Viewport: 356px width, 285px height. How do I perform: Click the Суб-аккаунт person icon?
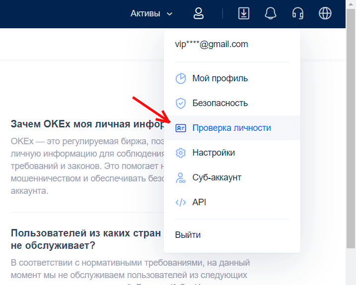pyautogui.click(x=181, y=178)
